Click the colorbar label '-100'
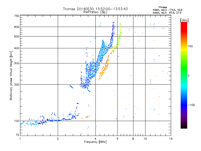Screen dimensions: 201x151 [191, 105]
